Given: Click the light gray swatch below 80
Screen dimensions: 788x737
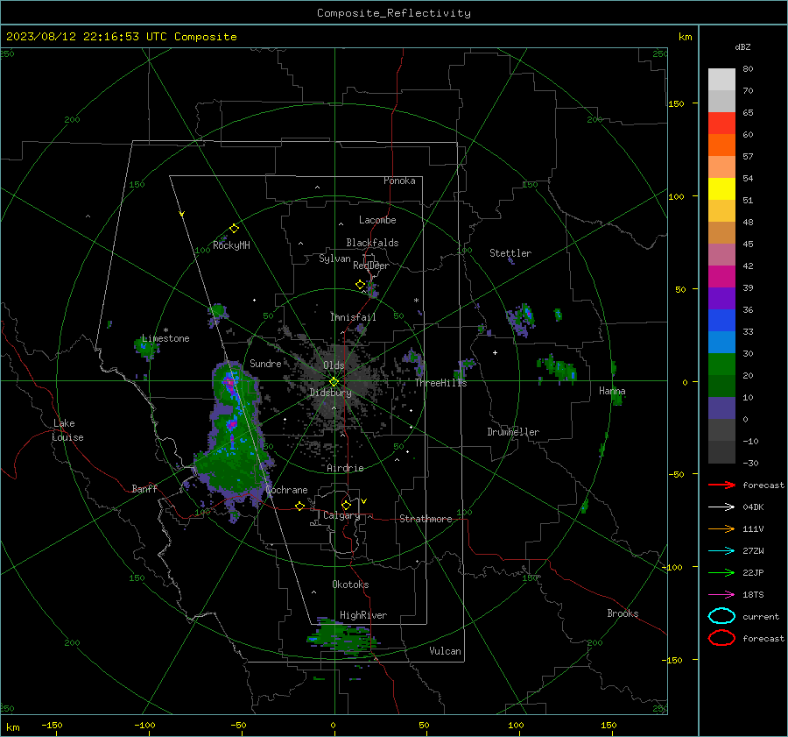Looking at the screenshot, I should click(721, 80).
